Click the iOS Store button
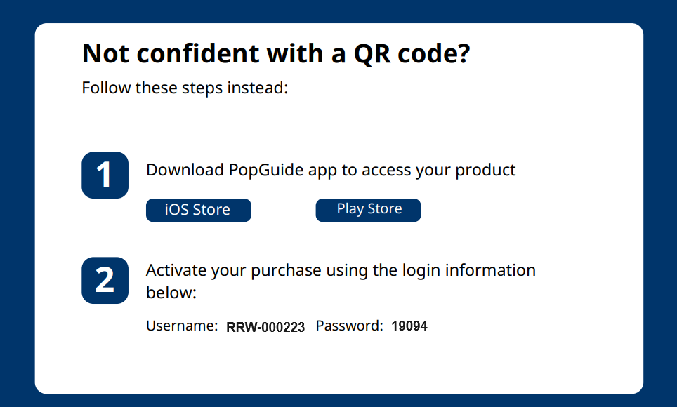 (x=198, y=210)
